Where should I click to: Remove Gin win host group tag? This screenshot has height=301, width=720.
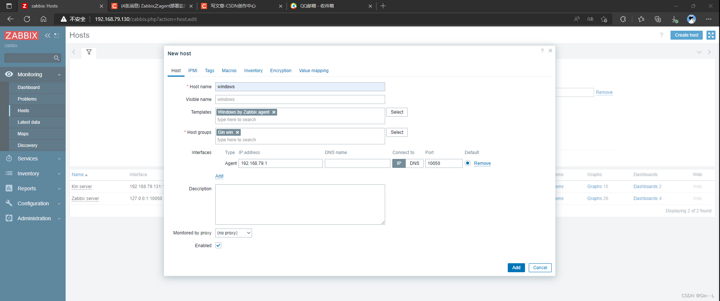coord(237,132)
